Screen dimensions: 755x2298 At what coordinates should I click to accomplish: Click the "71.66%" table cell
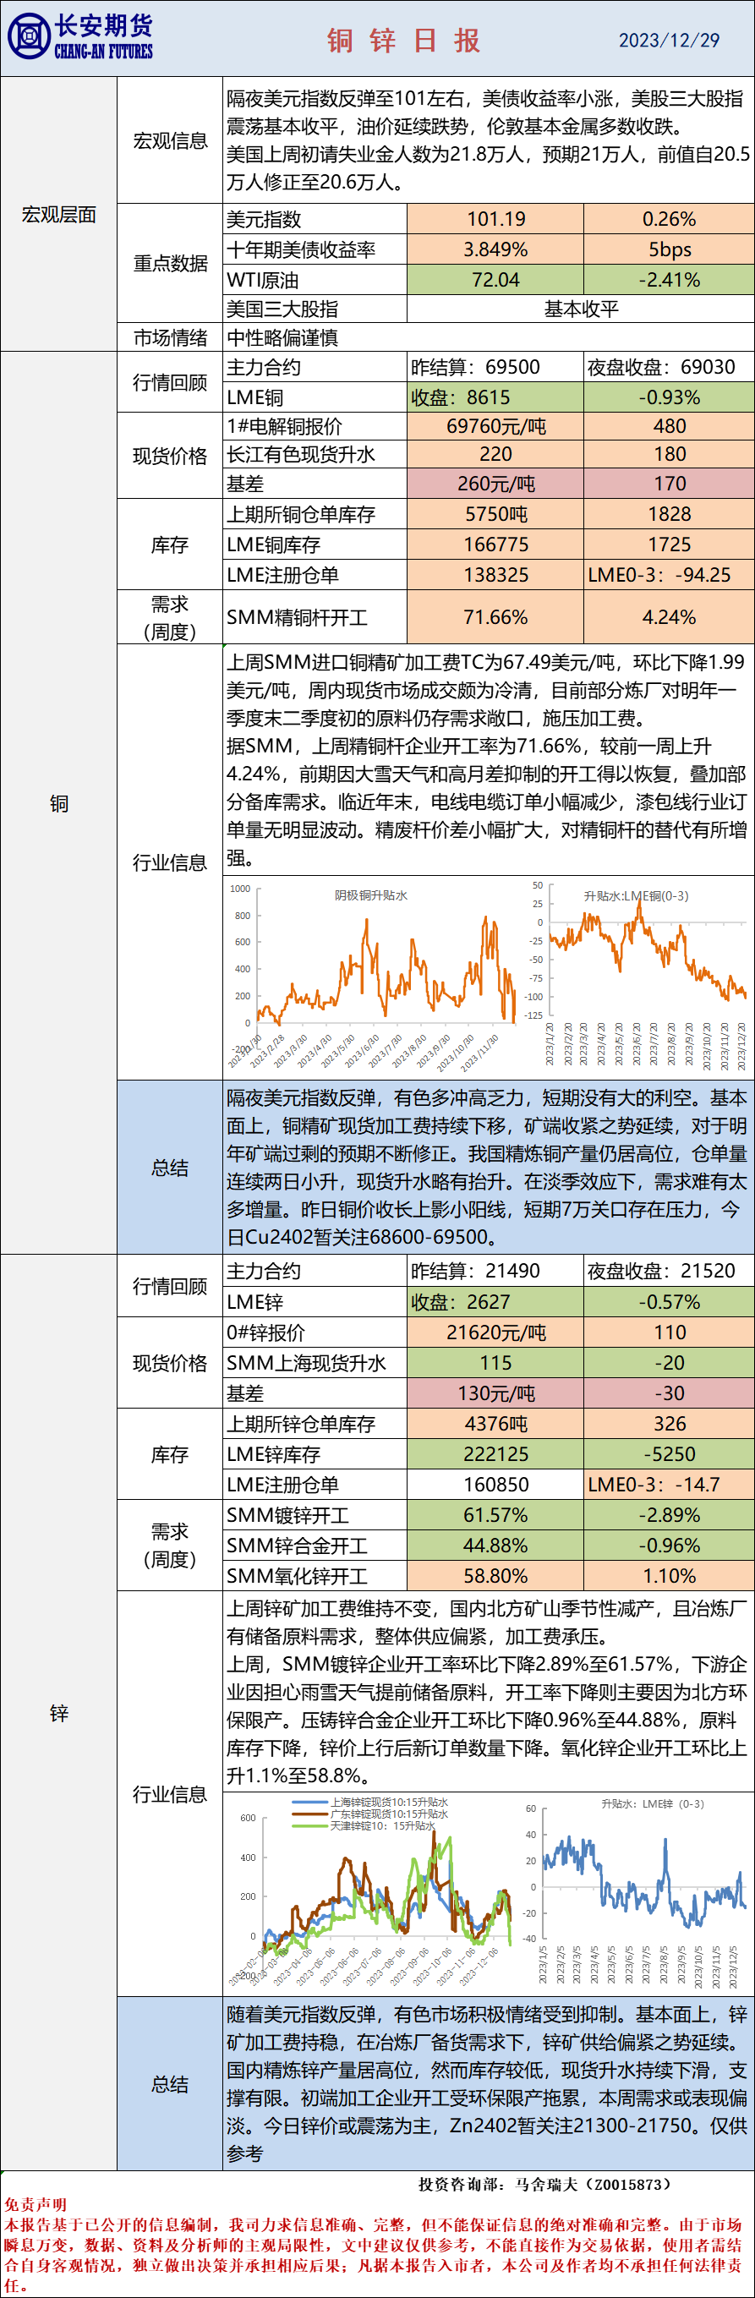495,617
